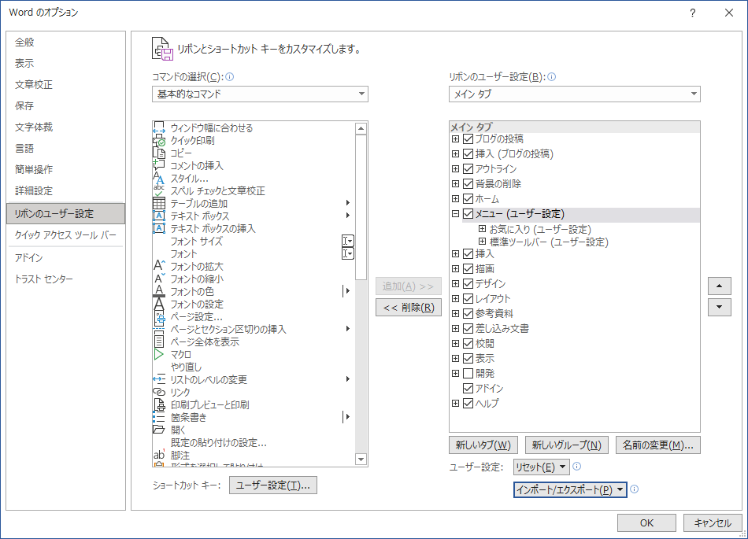Uncheck the 背景の削除 checkbox
748x539 pixels.
click(468, 184)
